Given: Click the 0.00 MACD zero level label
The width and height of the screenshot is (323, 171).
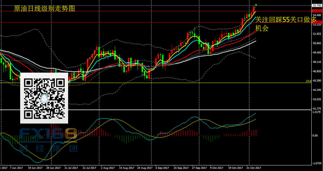Looking at the screenshot, I should 315,136.
